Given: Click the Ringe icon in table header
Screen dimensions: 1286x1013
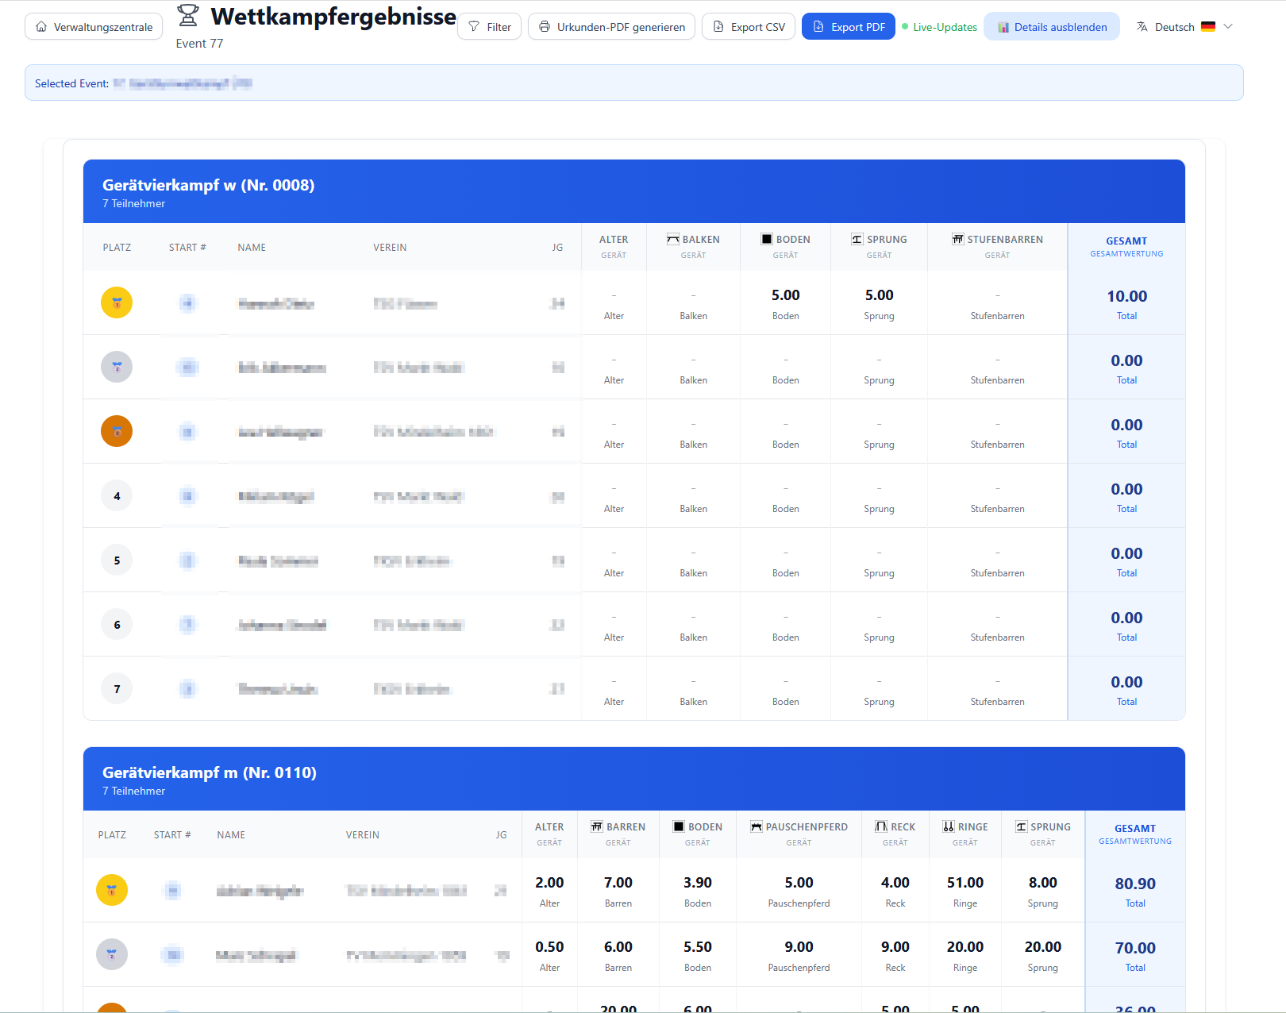Looking at the screenshot, I should [949, 826].
